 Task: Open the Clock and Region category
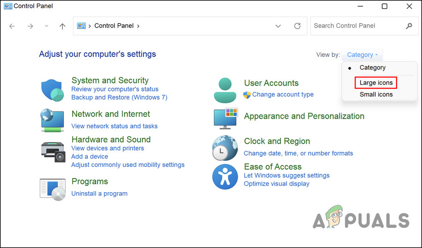(277, 141)
